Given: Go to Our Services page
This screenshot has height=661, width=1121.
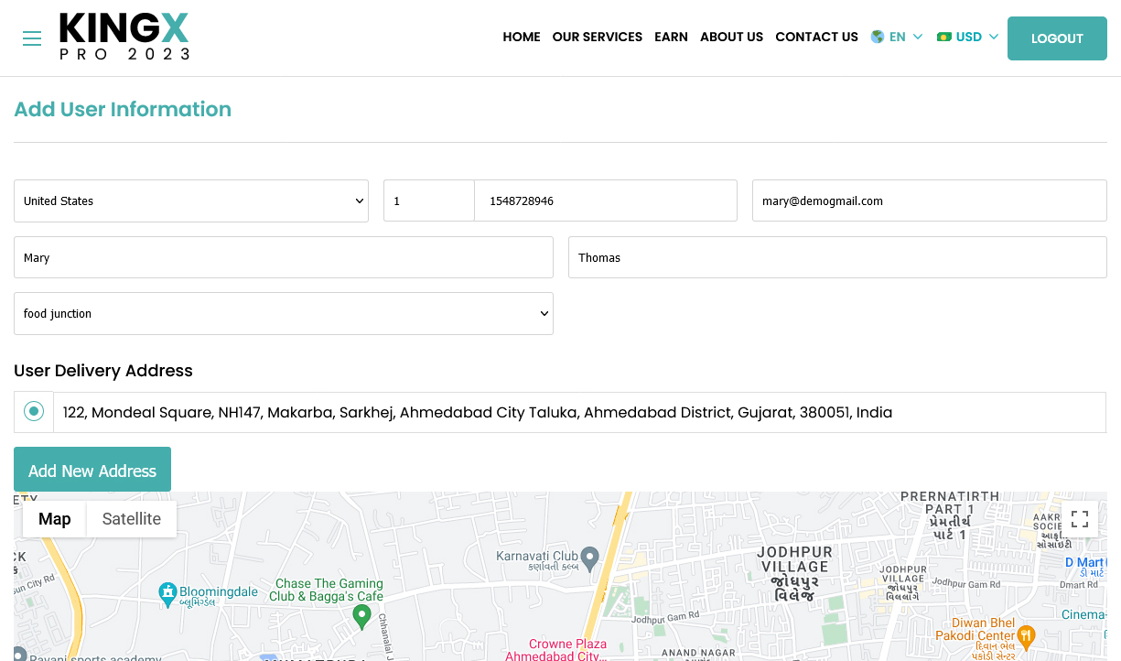Looking at the screenshot, I should (x=597, y=38).
